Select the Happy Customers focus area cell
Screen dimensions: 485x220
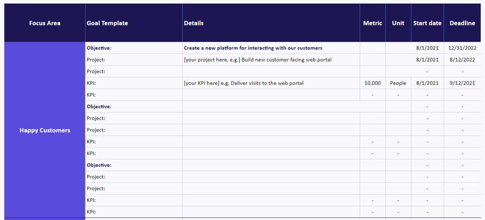(45, 130)
